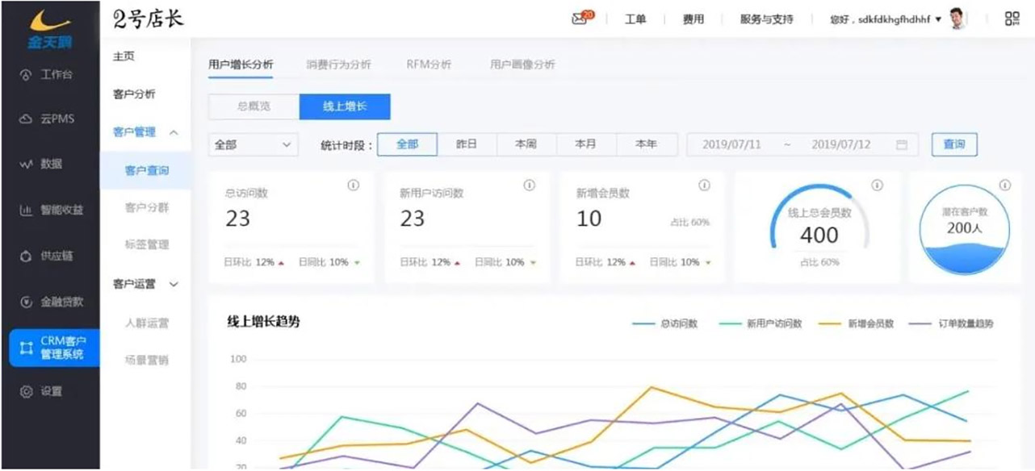Switch to 消费行为分析 tab
This screenshot has width=1035, height=471.
(x=338, y=65)
